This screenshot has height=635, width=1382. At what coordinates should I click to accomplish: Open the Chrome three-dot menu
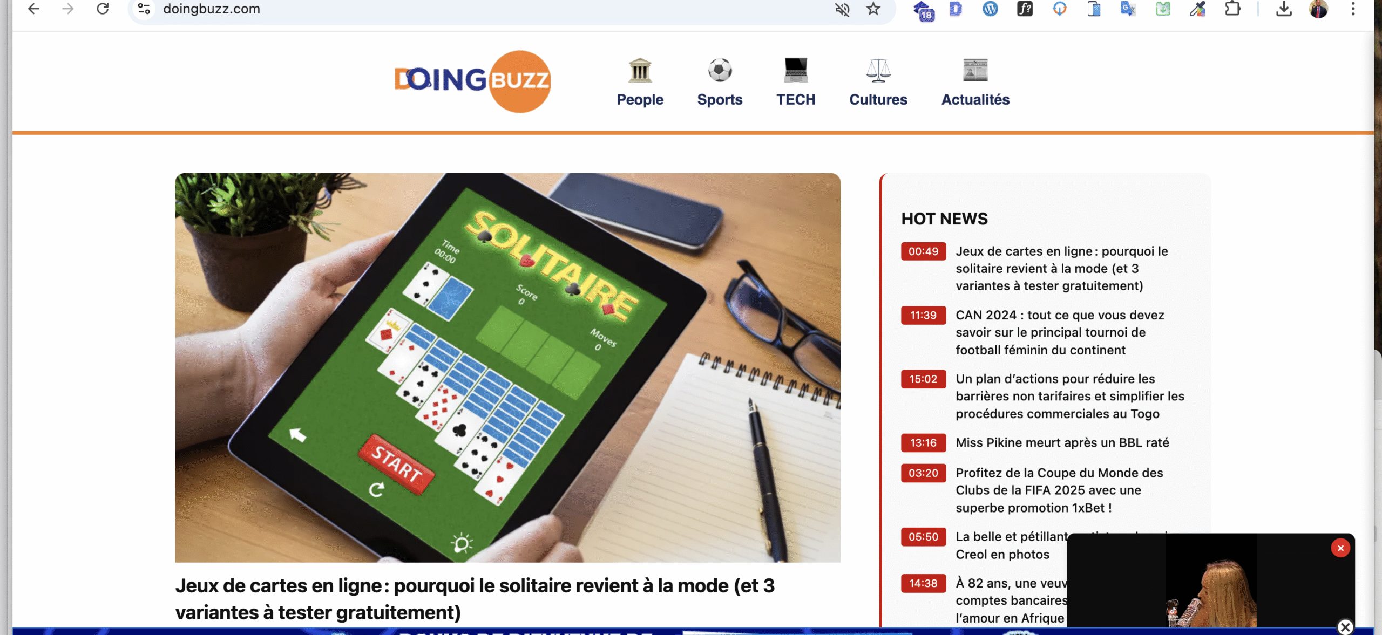tap(1353, 9)
